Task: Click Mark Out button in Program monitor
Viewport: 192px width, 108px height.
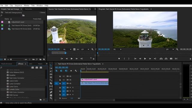Action: pos(129,59)
